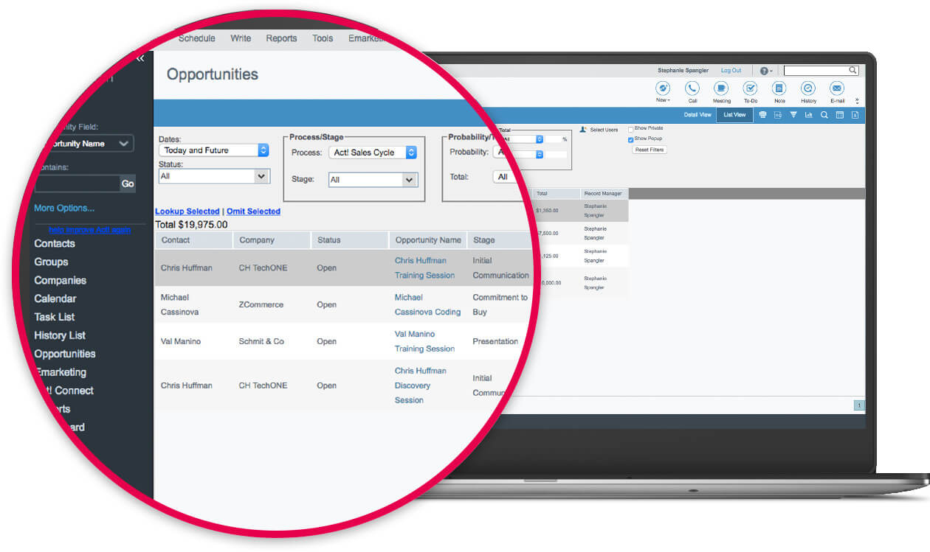The height and width of the screenshot is (552, 930).
Task: Open Chris Huffman Discovery Session link
Action: 421,385
